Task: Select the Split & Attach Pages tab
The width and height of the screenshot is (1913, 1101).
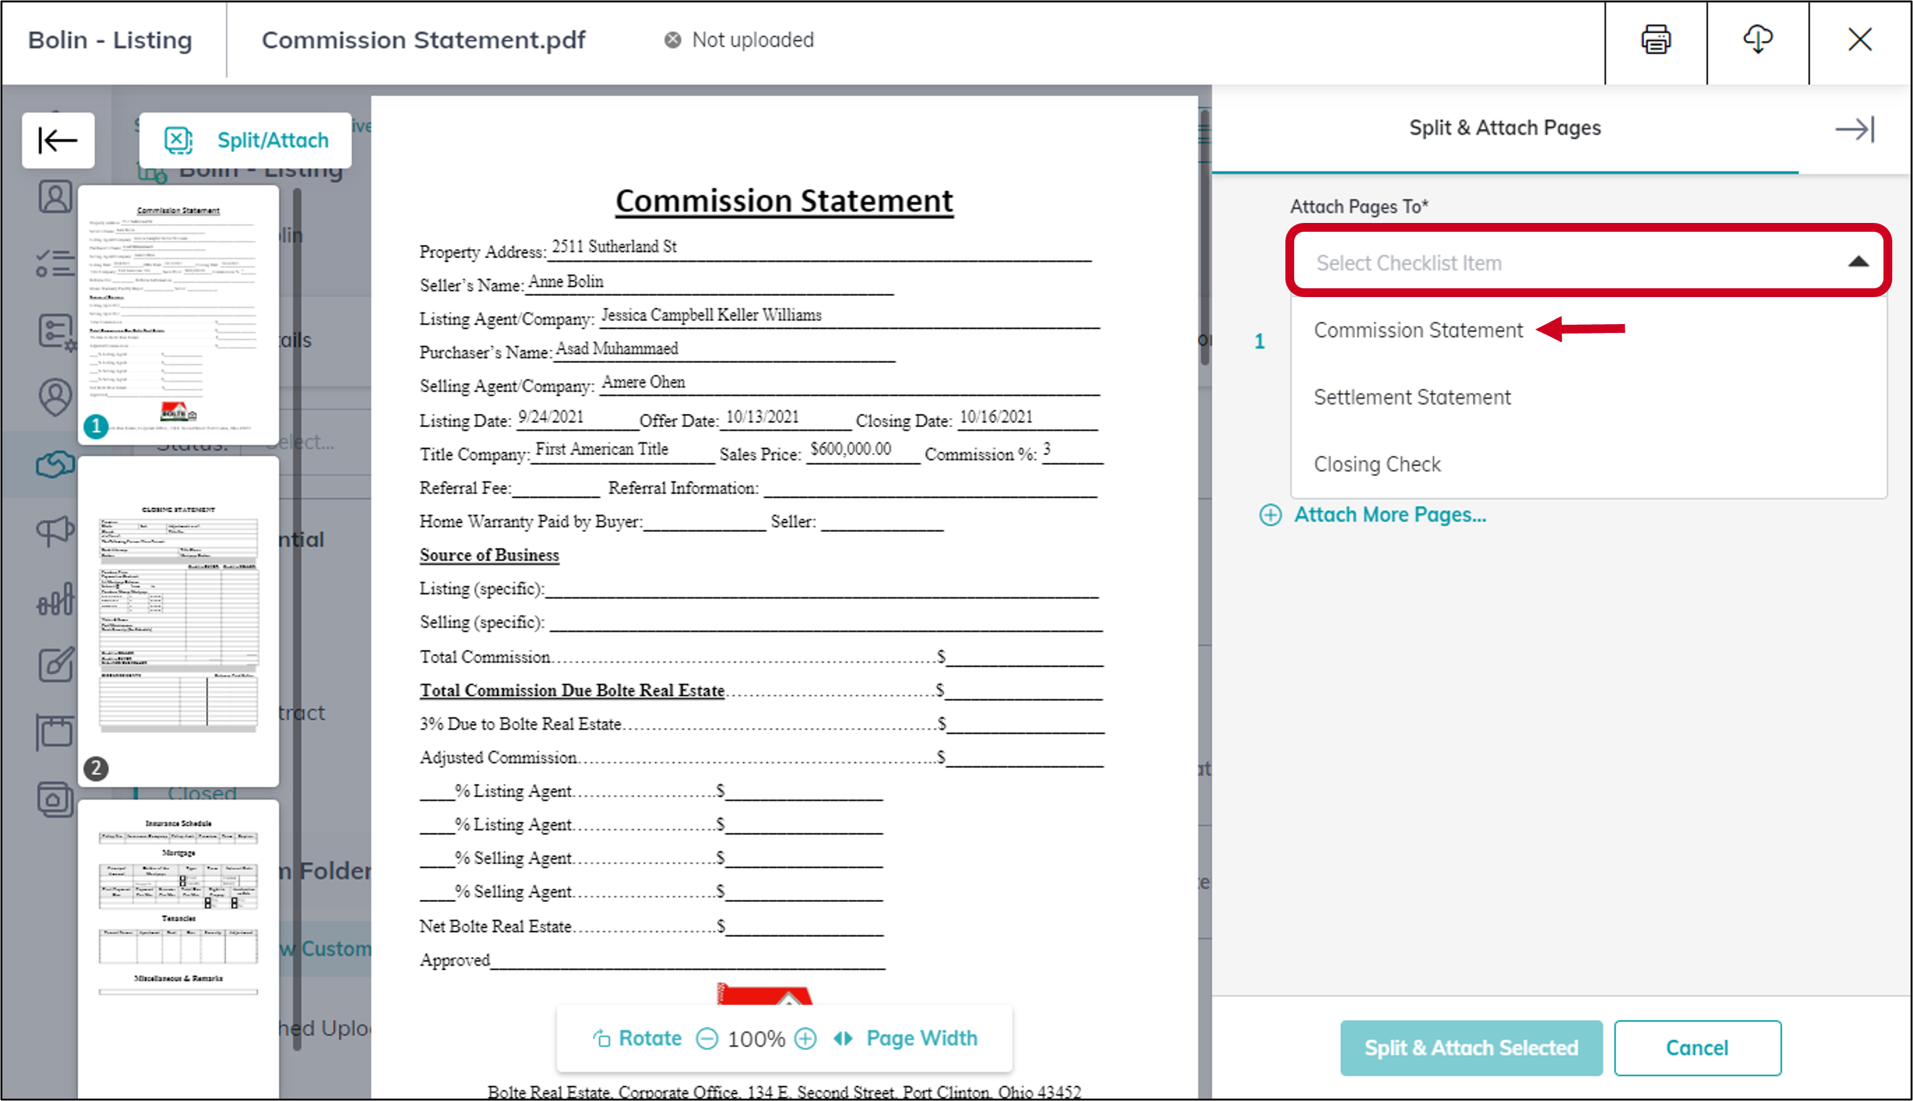Action: tap(1505, 129)
